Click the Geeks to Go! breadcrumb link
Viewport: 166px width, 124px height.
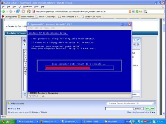pos(14,26)
